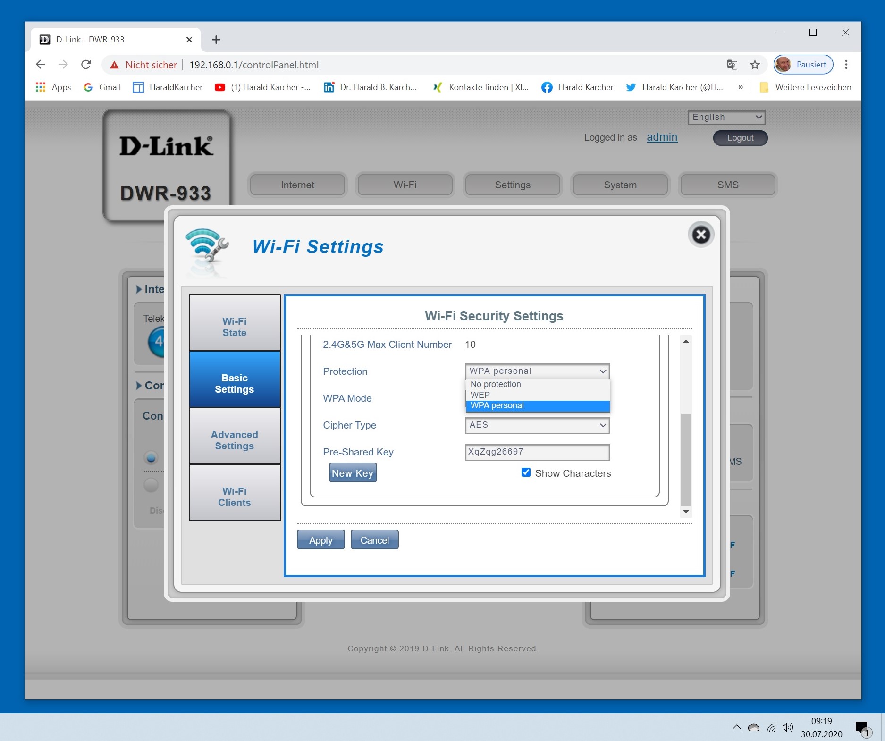The width and height of the screenshot is (885, 741).
Task: Click the Cancel button
Action: click(375, 540)
